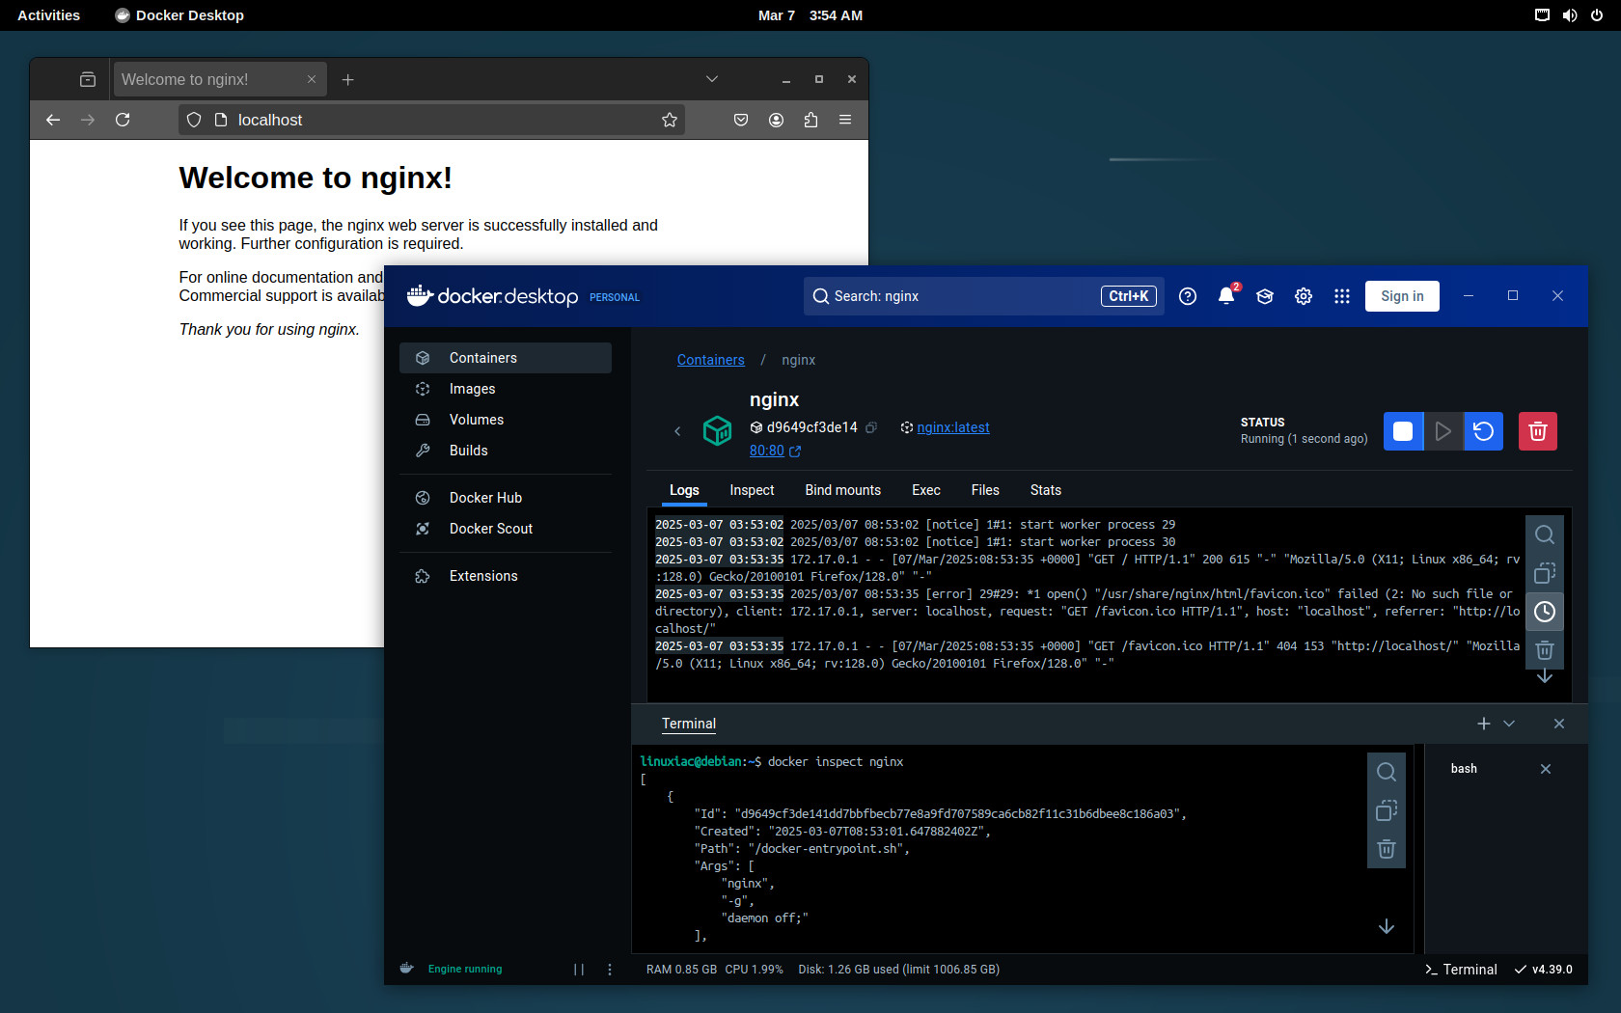Switch to the Inspect tab
Viewport: 1621px width, 1013px height.
pos(752,490)
